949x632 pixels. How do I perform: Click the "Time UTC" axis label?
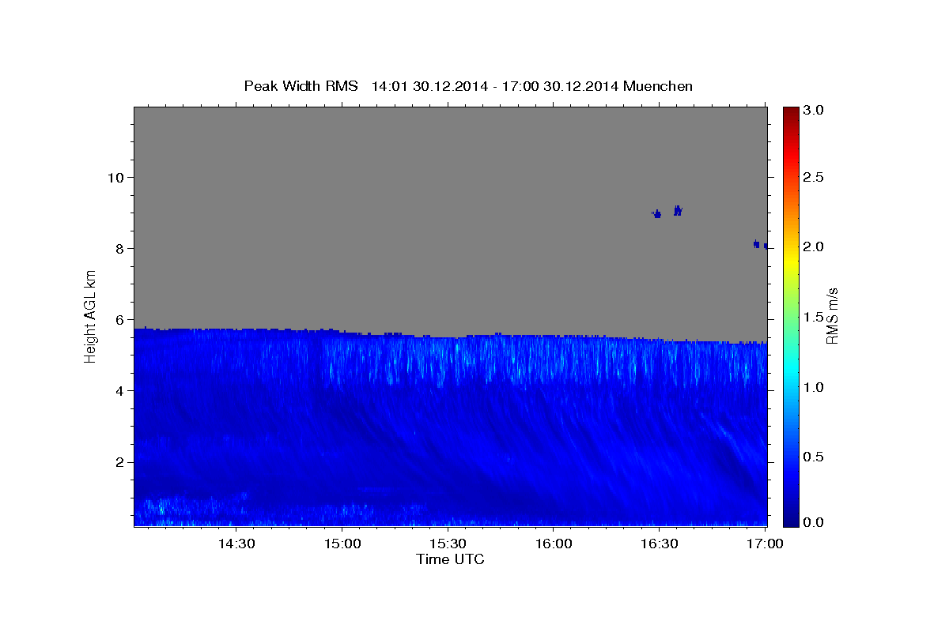coord(450,559)
